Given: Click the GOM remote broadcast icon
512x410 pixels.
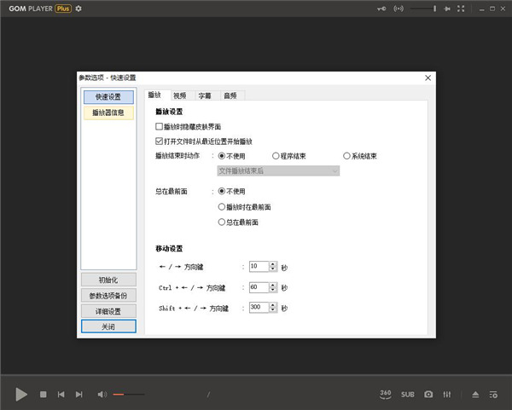Looking at the screenshot, I should tap(399, 9).
